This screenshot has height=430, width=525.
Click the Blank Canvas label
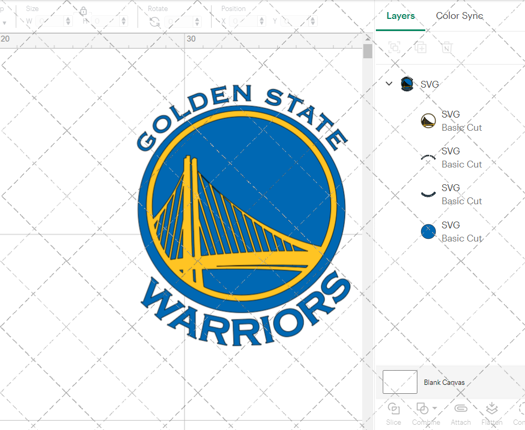pos(444,382)
